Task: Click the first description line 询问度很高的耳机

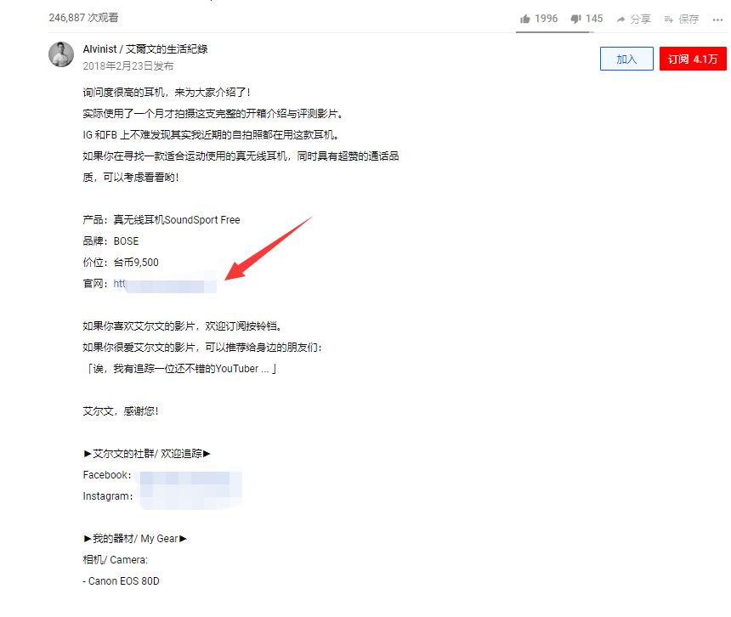Action: 167,93
